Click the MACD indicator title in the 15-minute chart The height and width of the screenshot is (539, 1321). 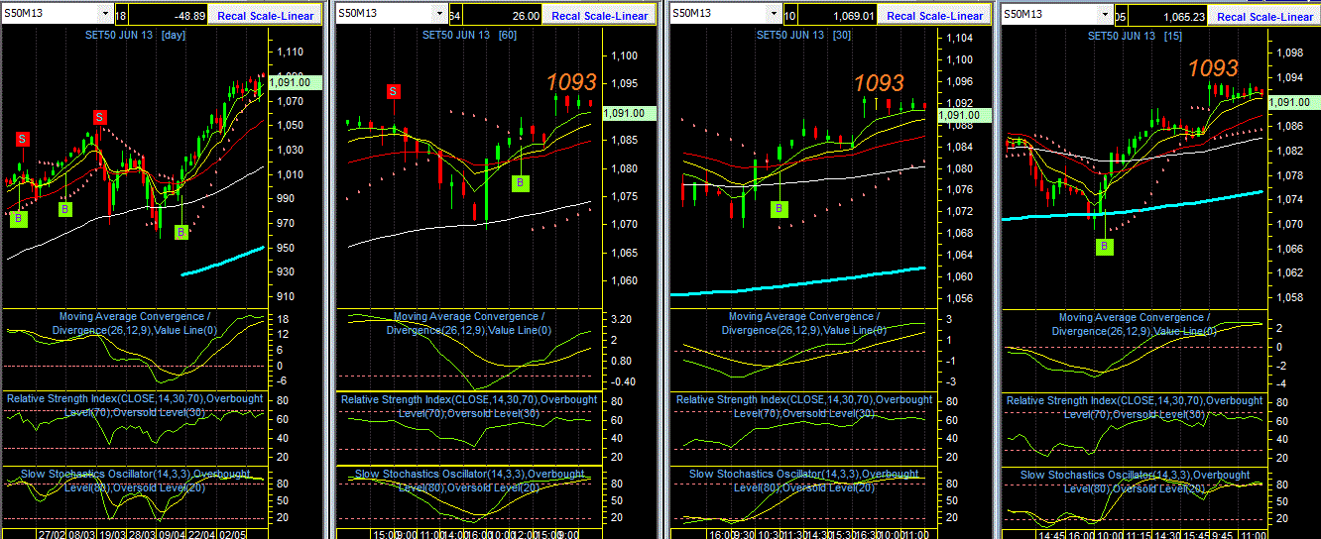(x=1137, y=324)
